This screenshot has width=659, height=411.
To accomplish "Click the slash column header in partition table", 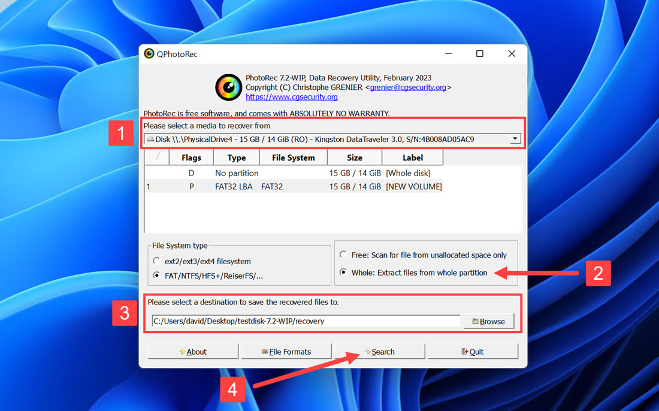I will [x=157, y=158].
